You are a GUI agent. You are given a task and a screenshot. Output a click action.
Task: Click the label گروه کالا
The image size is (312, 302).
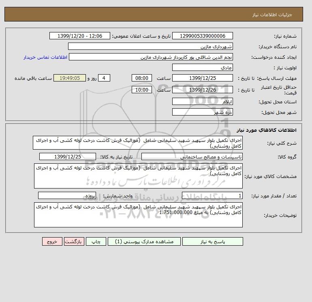[287, 157]
